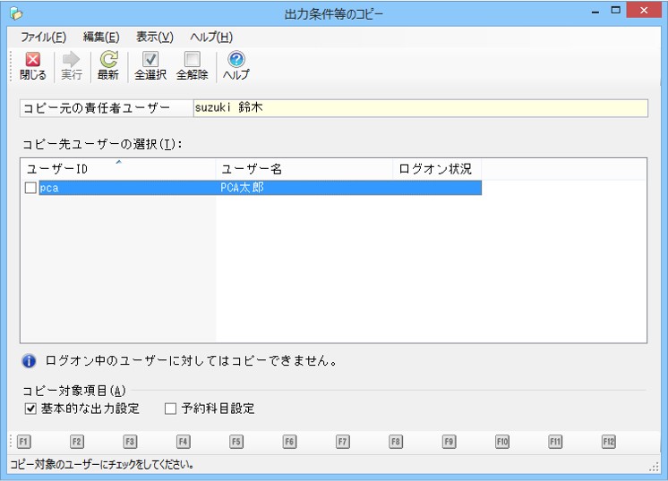668x481 pixels.
Task: Select all users with the 全選択 icon
Action: (150, 61)
